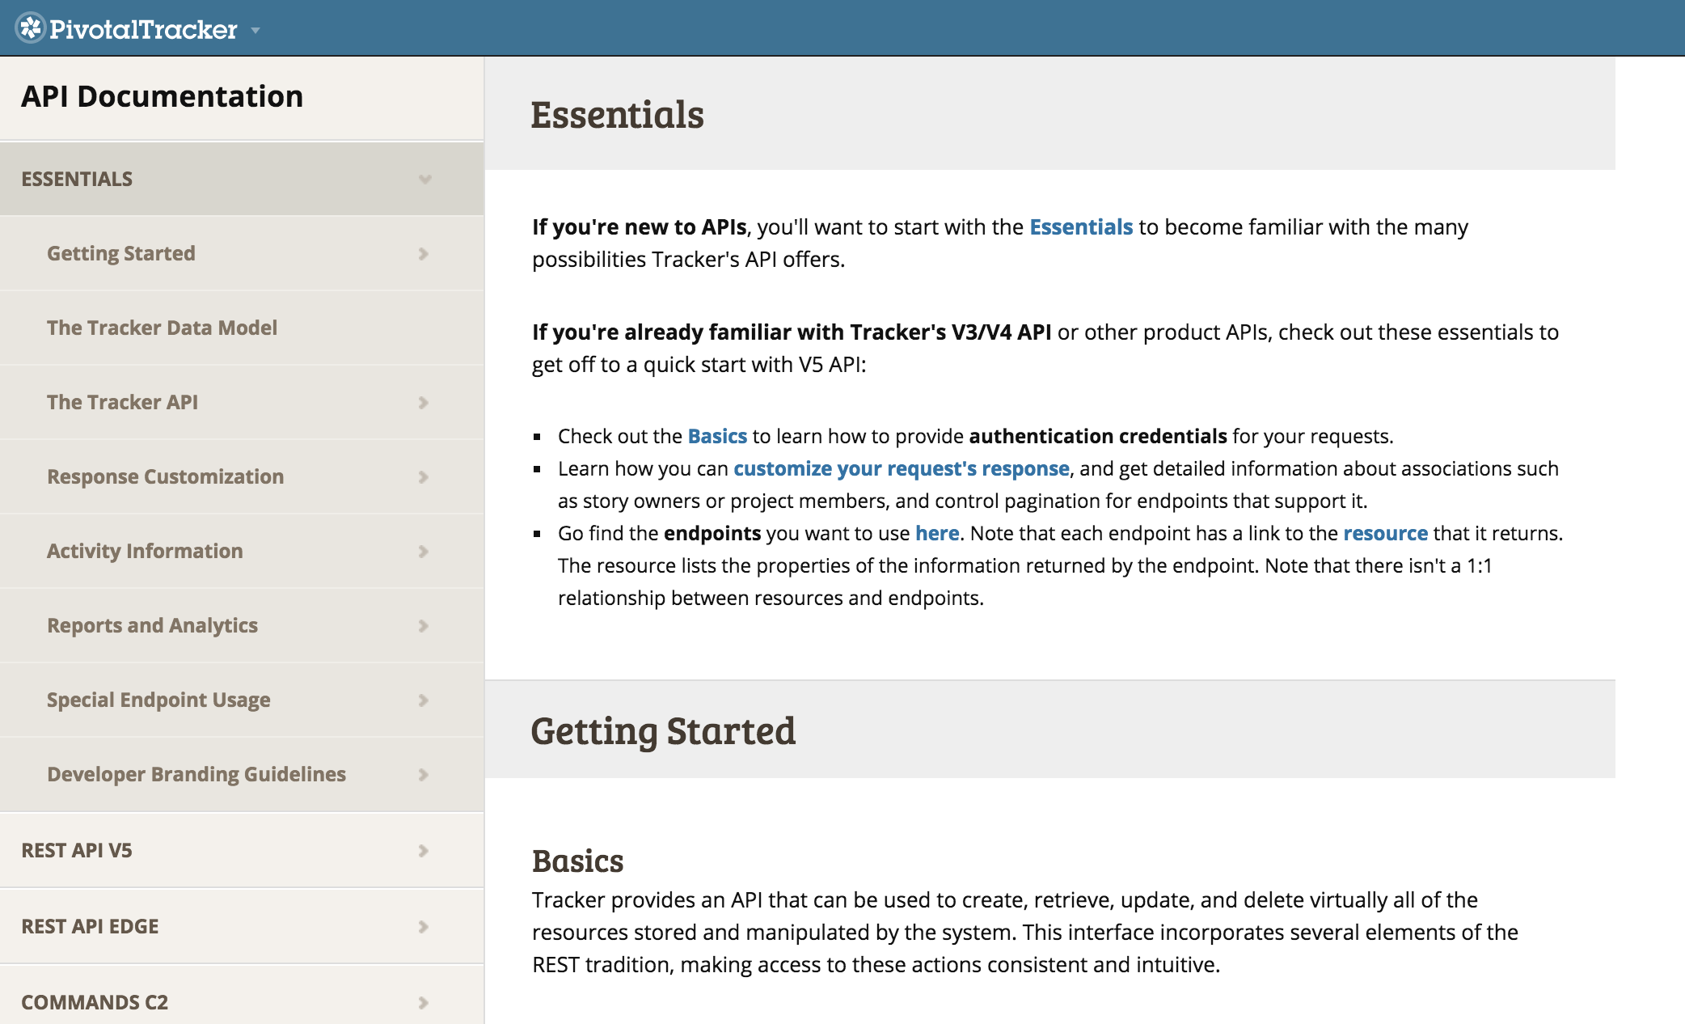Screen dimensions: 1685x1024
Task: Collapse the Essentials section chevron
Action: click(x=424, y=179)
